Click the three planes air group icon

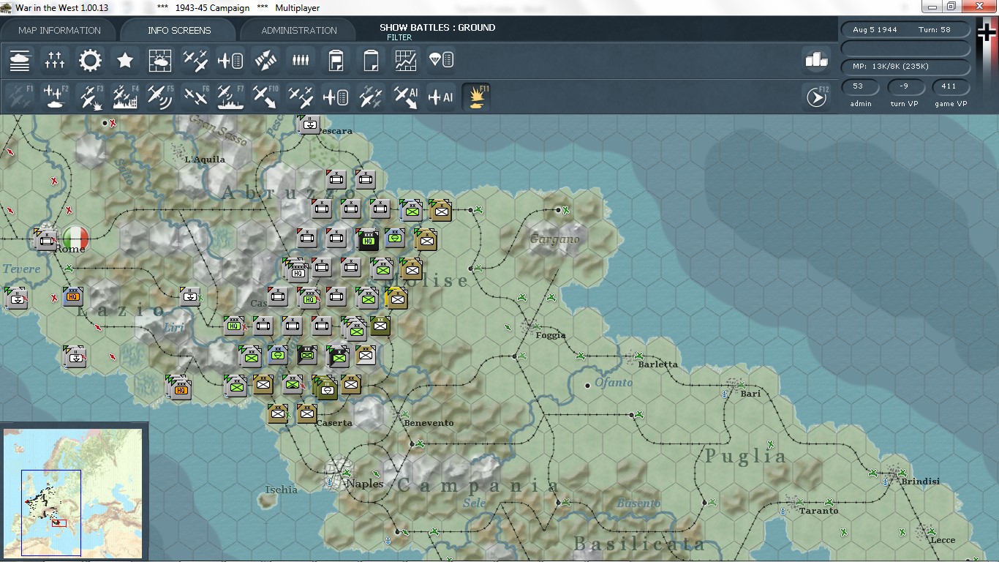point(301,97)
